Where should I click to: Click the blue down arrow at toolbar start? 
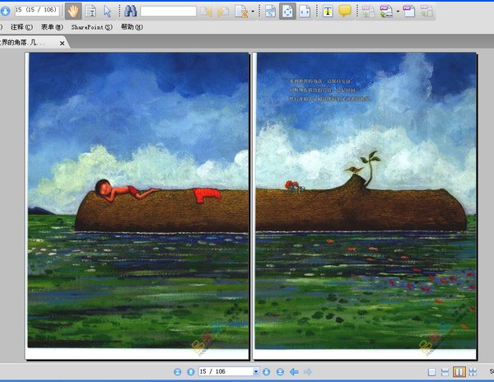pos(5,12)
